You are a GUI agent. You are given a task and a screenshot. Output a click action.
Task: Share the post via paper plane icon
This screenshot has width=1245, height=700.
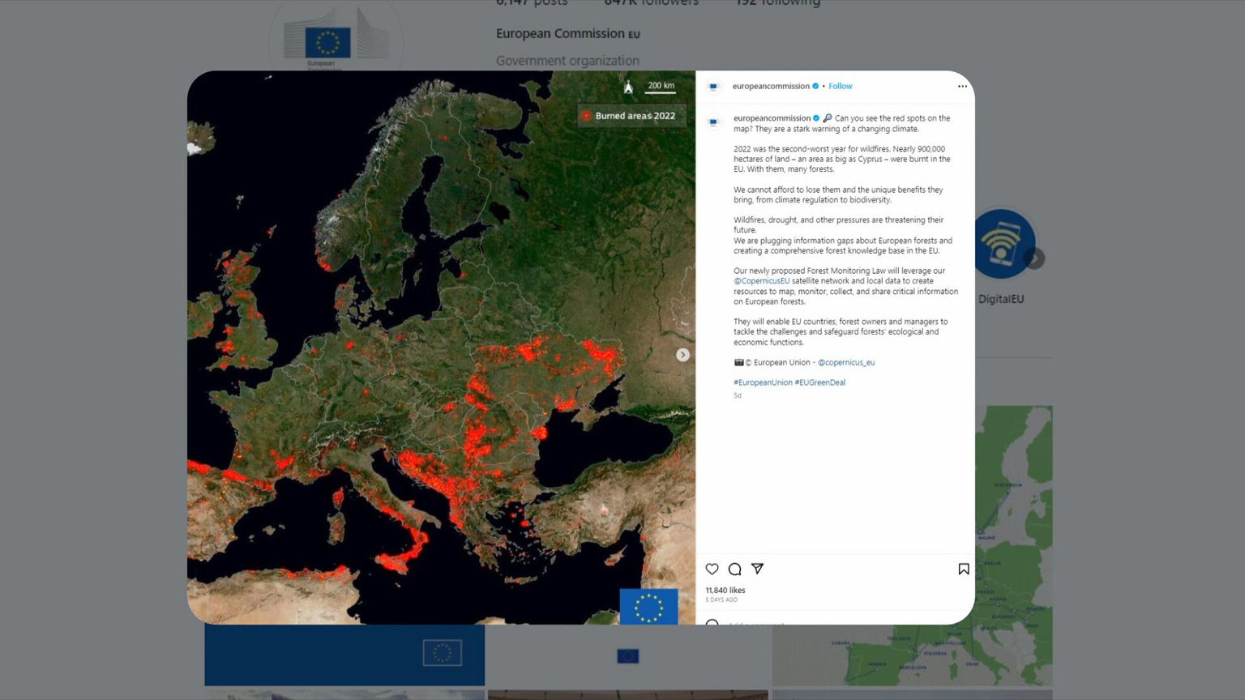[757, 569]
